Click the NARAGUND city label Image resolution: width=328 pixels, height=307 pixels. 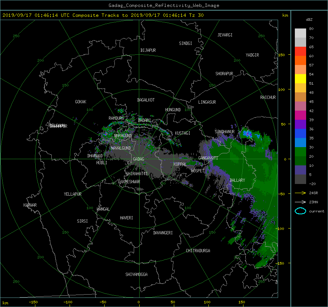123,136
